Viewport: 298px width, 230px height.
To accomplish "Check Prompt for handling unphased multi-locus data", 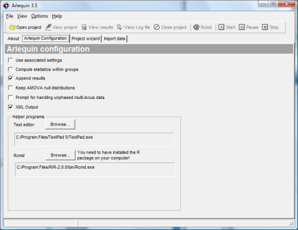I will tap(10, 97).
